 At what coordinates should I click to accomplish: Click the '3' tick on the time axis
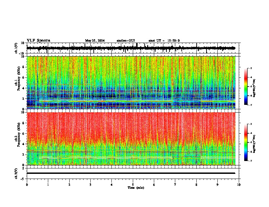[90, 185]
